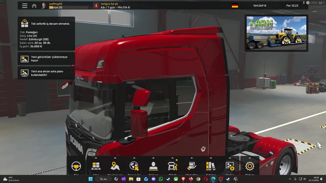Click 'Yeni ana ekran arka planı kullanılabilir!' notification
The height and width of the screenshot is (183, 326).
coord(46,73)
